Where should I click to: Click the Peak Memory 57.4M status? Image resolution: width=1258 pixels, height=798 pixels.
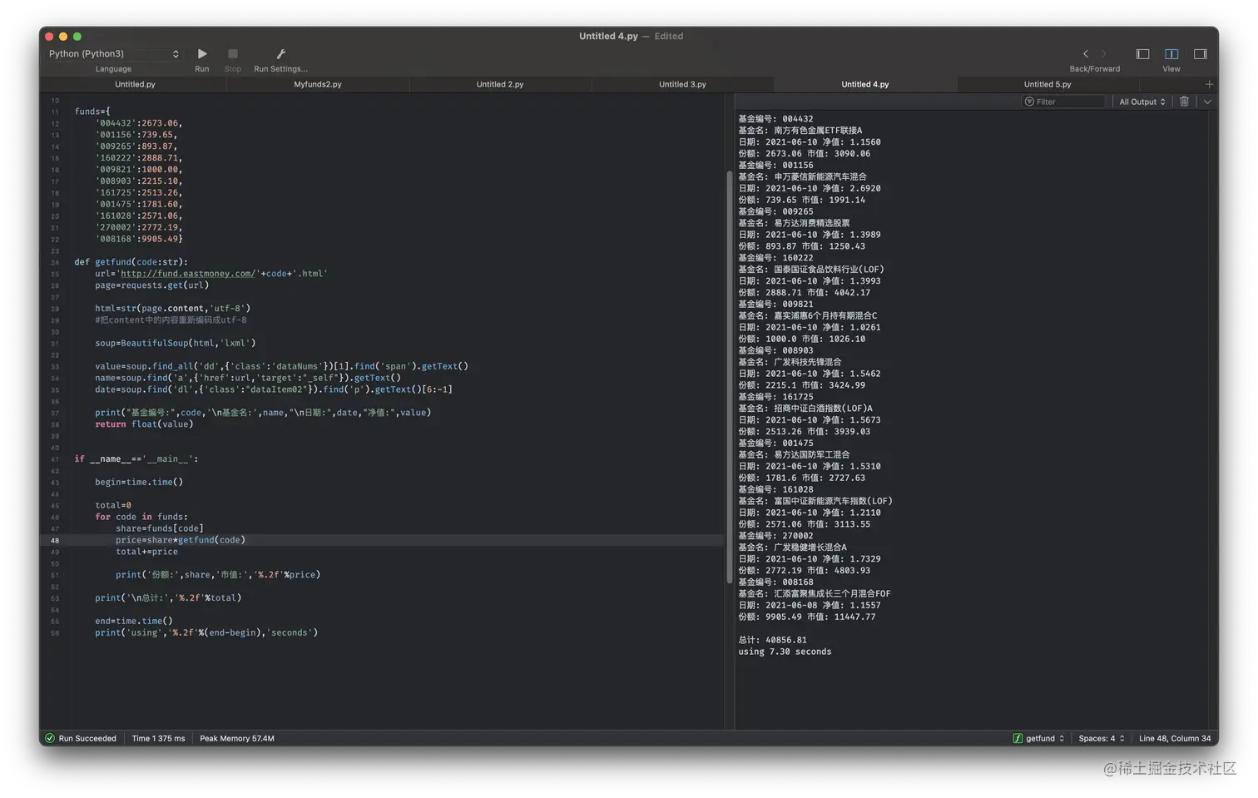237,738
